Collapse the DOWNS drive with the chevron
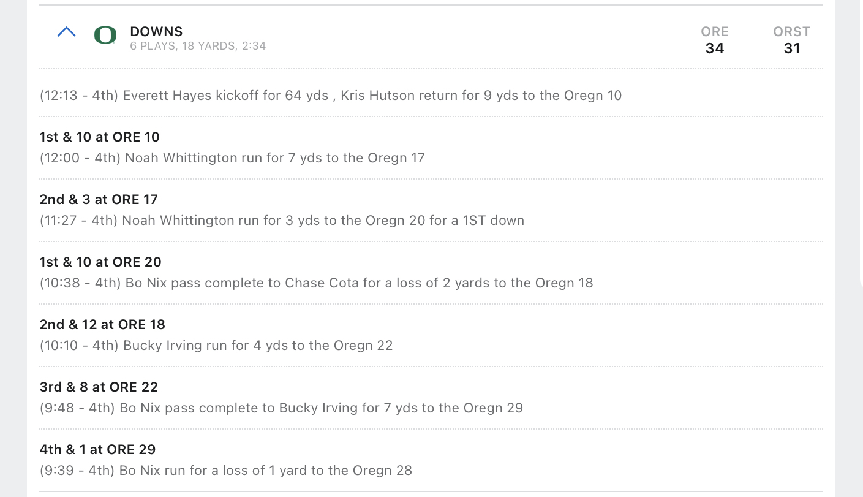The width and height of the screenshot is (863, 497). [66, 32]
